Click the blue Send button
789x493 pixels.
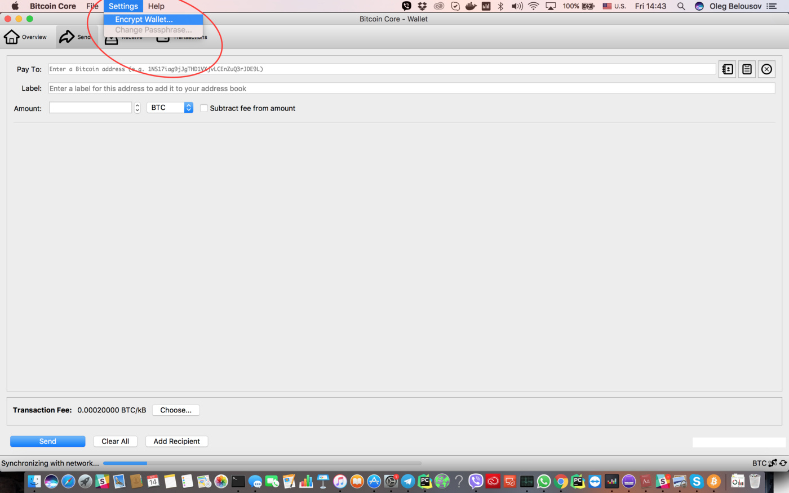pos(48,441)
